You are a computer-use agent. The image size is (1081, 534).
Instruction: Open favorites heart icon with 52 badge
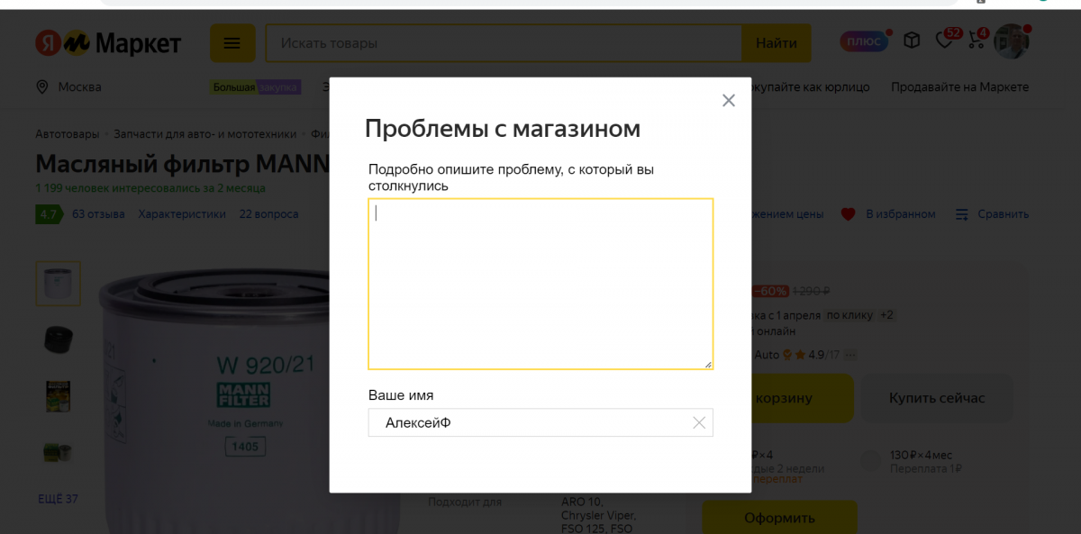click(944, 41)
